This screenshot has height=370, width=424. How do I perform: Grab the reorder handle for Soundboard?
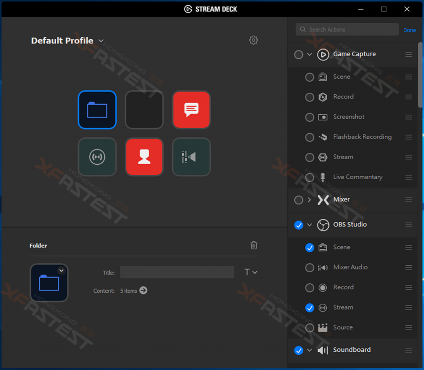tap(409, 350)
